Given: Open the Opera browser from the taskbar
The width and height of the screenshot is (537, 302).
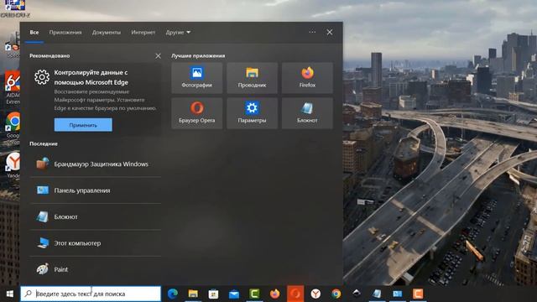Looking at the screenshot, I should (295, 294).
